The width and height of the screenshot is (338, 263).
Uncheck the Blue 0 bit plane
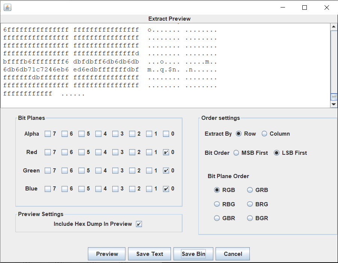click(x=166, y=189)
